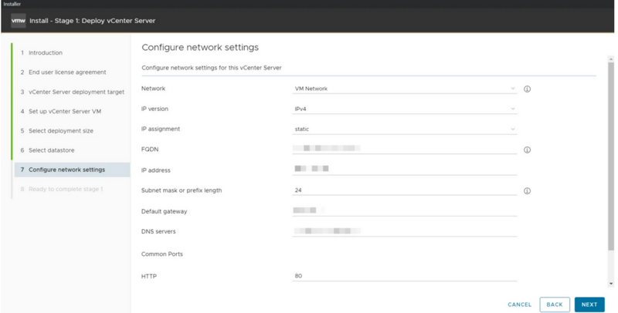Click the DNS servers label
The width and height of the screenshot is (618, 313).
(158, 231)
